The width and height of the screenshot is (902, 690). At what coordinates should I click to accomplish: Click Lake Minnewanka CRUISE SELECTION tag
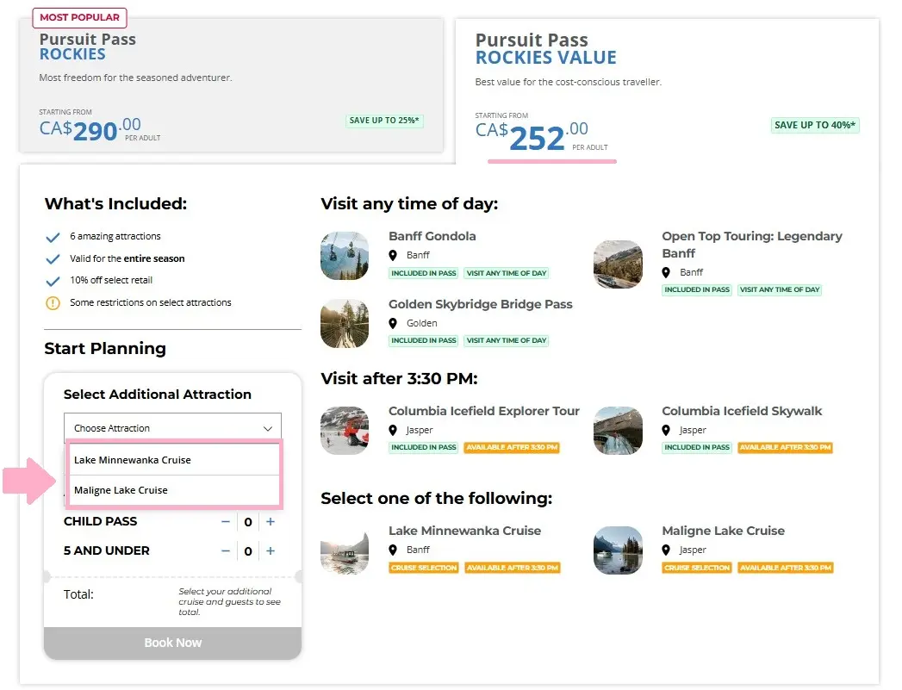[x=423, y=568]
